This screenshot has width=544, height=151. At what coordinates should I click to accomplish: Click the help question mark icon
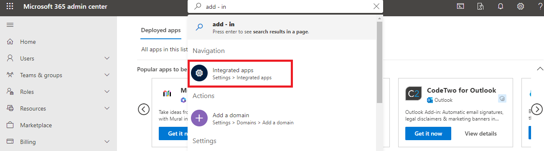540,6
